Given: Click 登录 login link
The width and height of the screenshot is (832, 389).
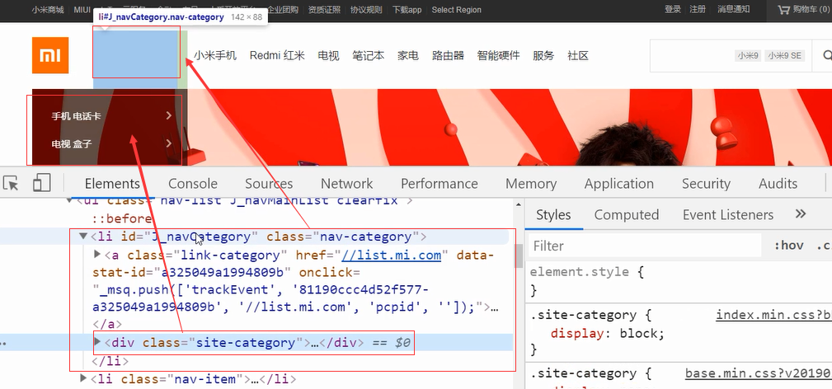Looking at the screenshot, I should (x=673, y=9).
